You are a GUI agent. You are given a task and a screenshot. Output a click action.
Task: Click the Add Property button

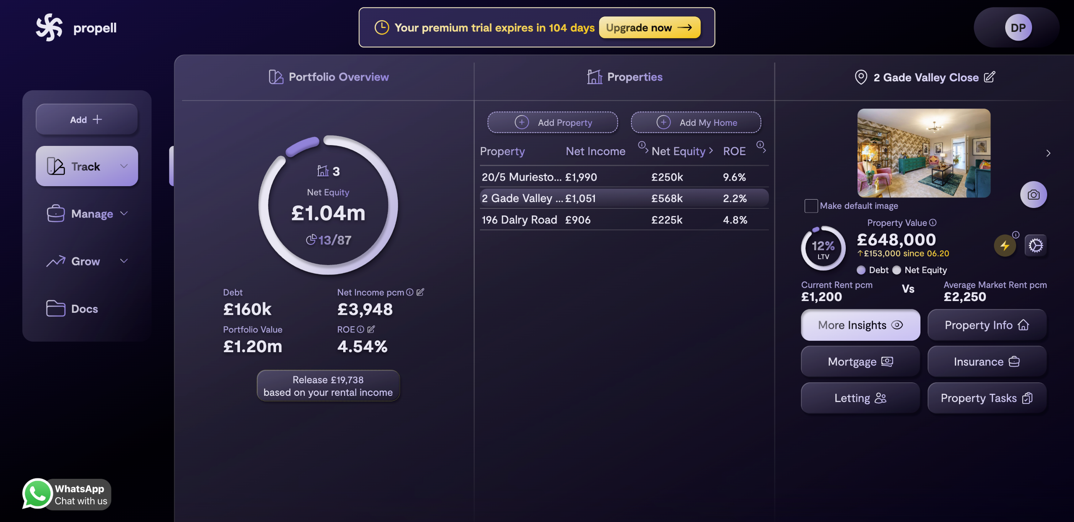[x=553, y=122]
